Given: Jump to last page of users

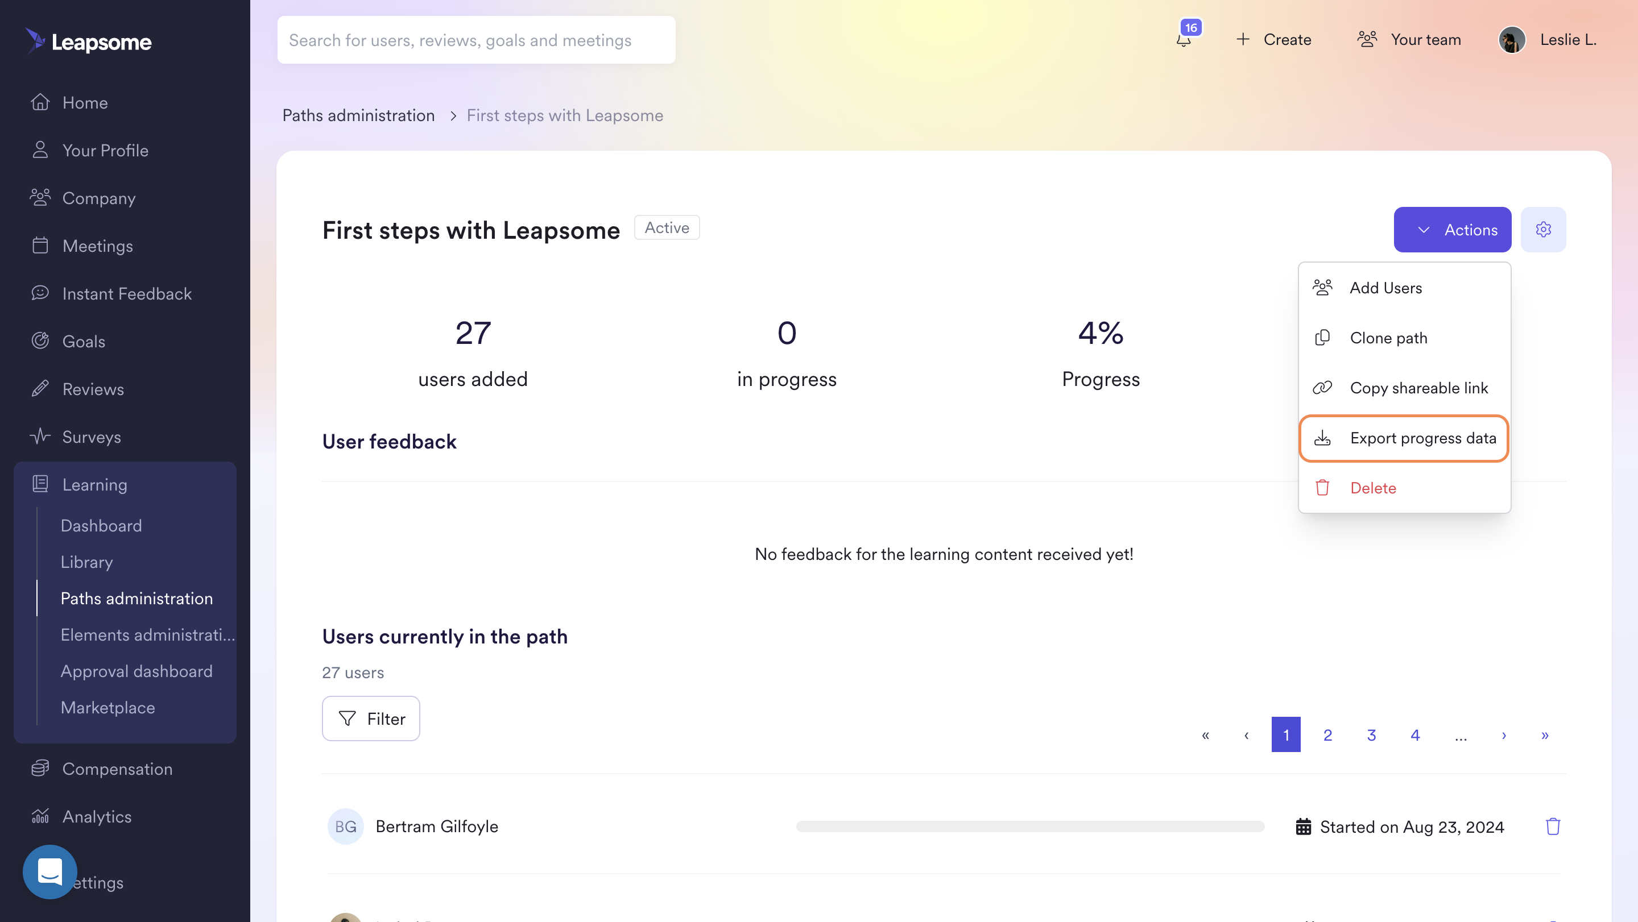Looking at the screenshot, I should [x=1545, y=734].
